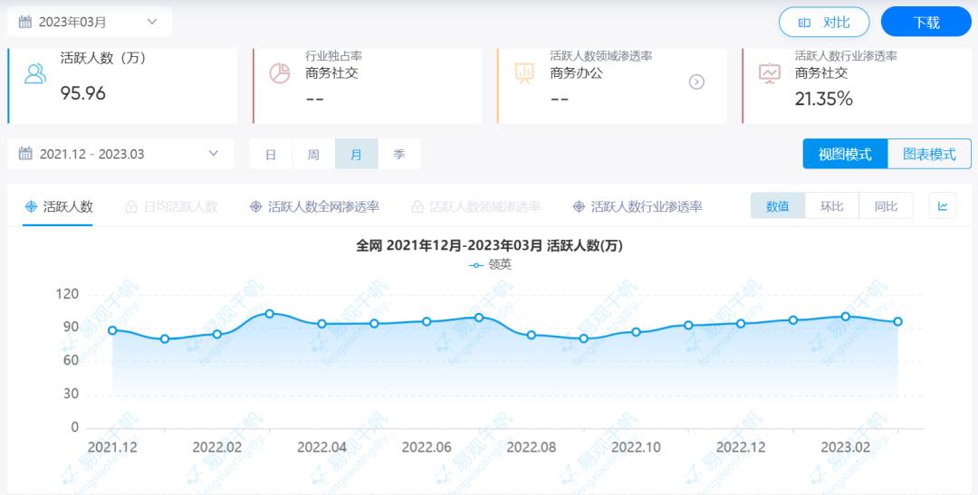
Task: Switch granularity to 周
Action: [313, 154]
